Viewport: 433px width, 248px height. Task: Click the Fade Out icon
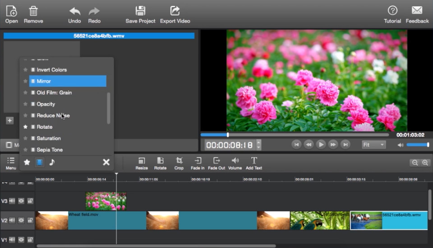click(216, 161)
